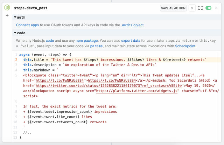The height and width of the screenshot is (145, 224).
Task: Remove the step with the X icon
Action: (x=216, y=8)
